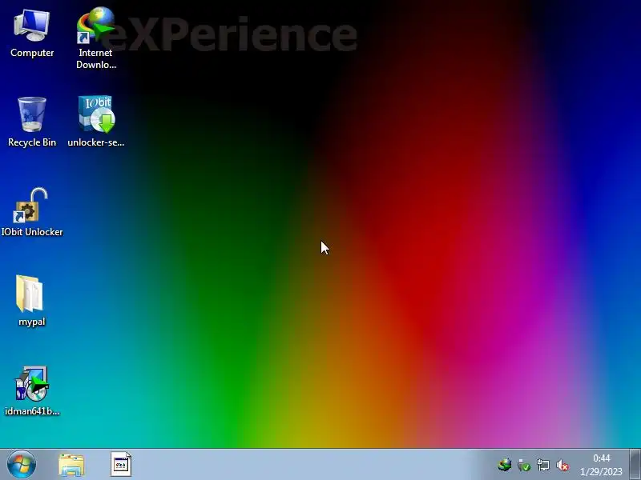
Task: Open the network status tray icon
Action: coord(543,465)
